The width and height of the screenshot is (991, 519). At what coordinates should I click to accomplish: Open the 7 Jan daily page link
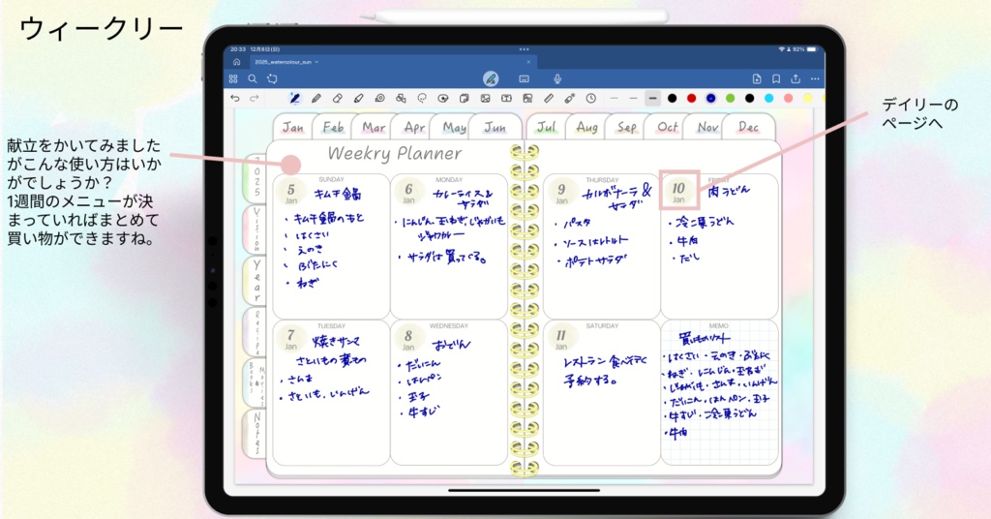click(x=290, y=338)
